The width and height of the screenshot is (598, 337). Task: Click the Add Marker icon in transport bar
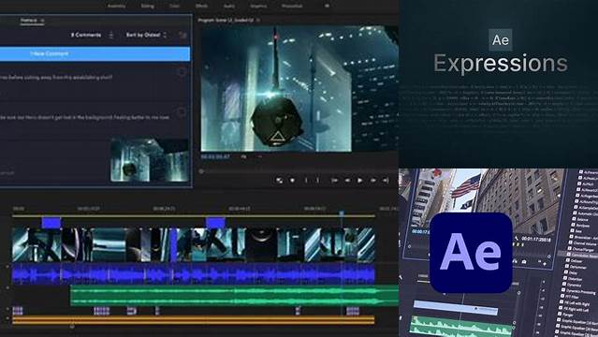293,180
